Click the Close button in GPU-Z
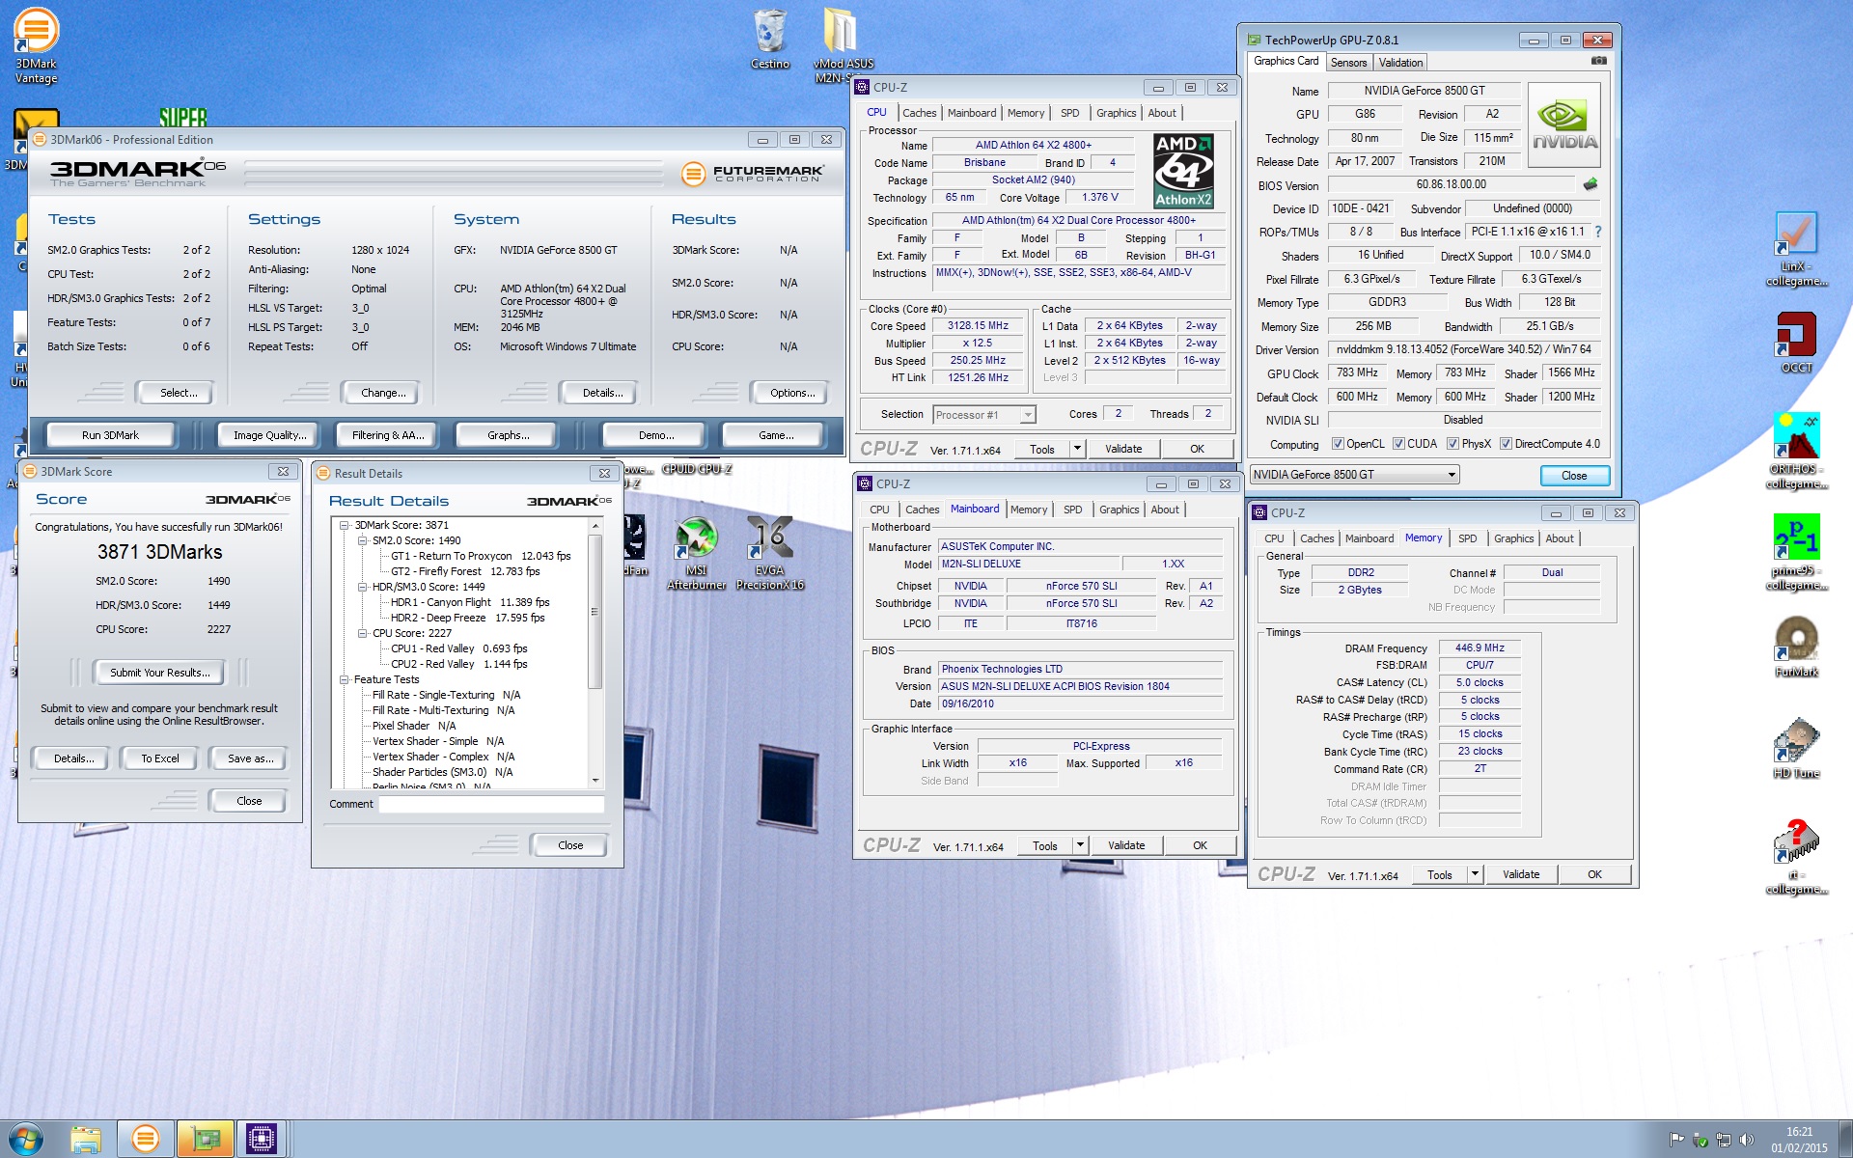Viewport: 1853px width, 1158px height. coord(1574,476)
